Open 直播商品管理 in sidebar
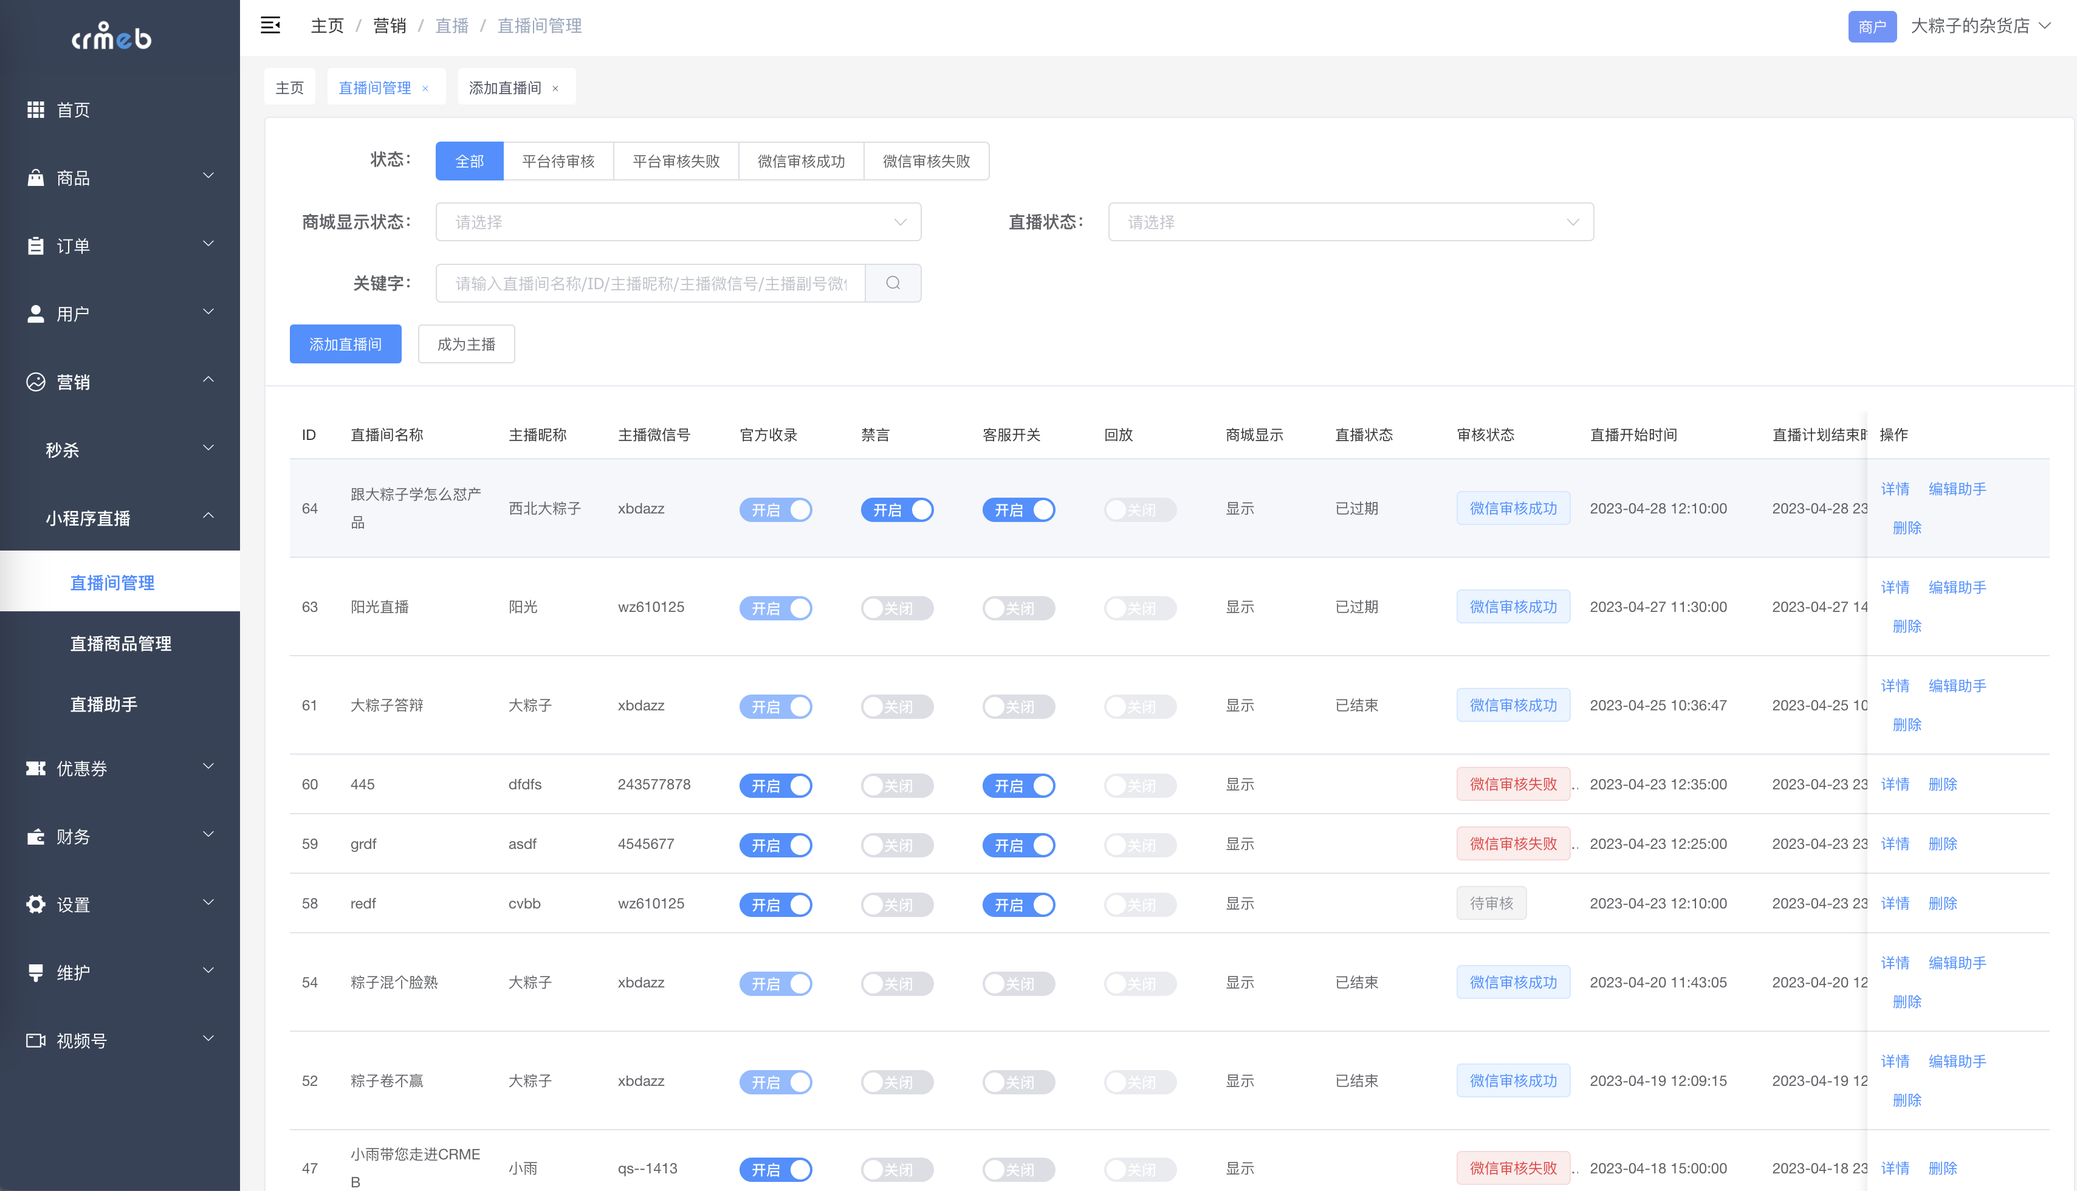 pyautogui.click(x=120, y=644)
